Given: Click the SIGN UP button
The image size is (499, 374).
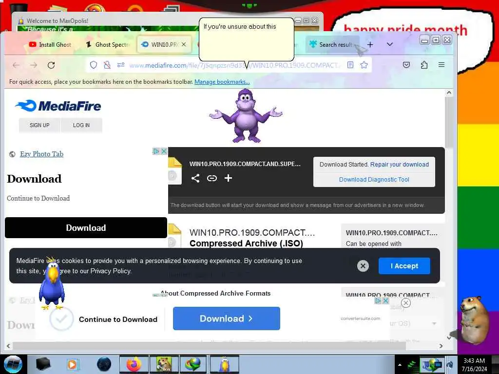Looking at the screenshot, I should (x=39, y=125).
